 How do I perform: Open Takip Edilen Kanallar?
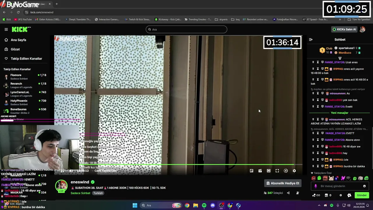point(26,59)
